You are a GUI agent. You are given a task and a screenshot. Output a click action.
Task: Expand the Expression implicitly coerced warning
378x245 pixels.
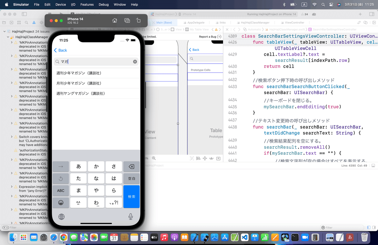[x=12, y=187]
